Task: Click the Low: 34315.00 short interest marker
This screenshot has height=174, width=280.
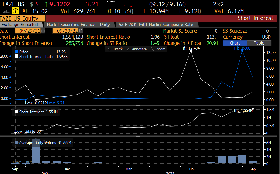Action: 15,133
